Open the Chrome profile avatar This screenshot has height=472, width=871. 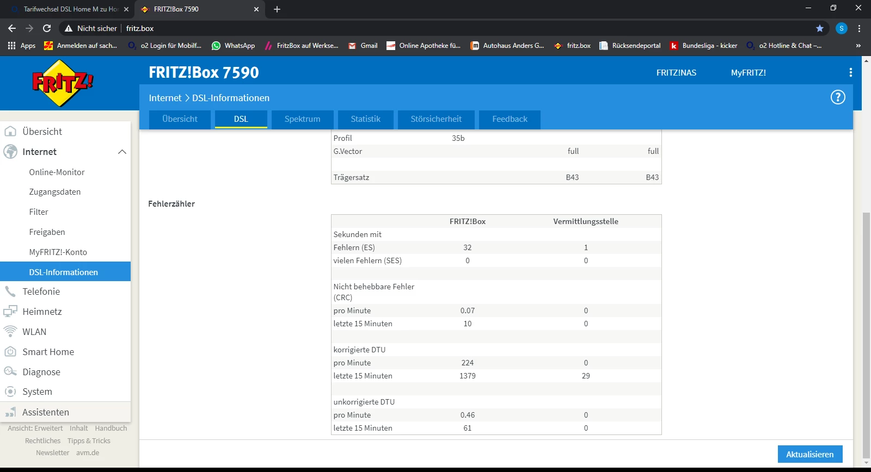[842, 28]
